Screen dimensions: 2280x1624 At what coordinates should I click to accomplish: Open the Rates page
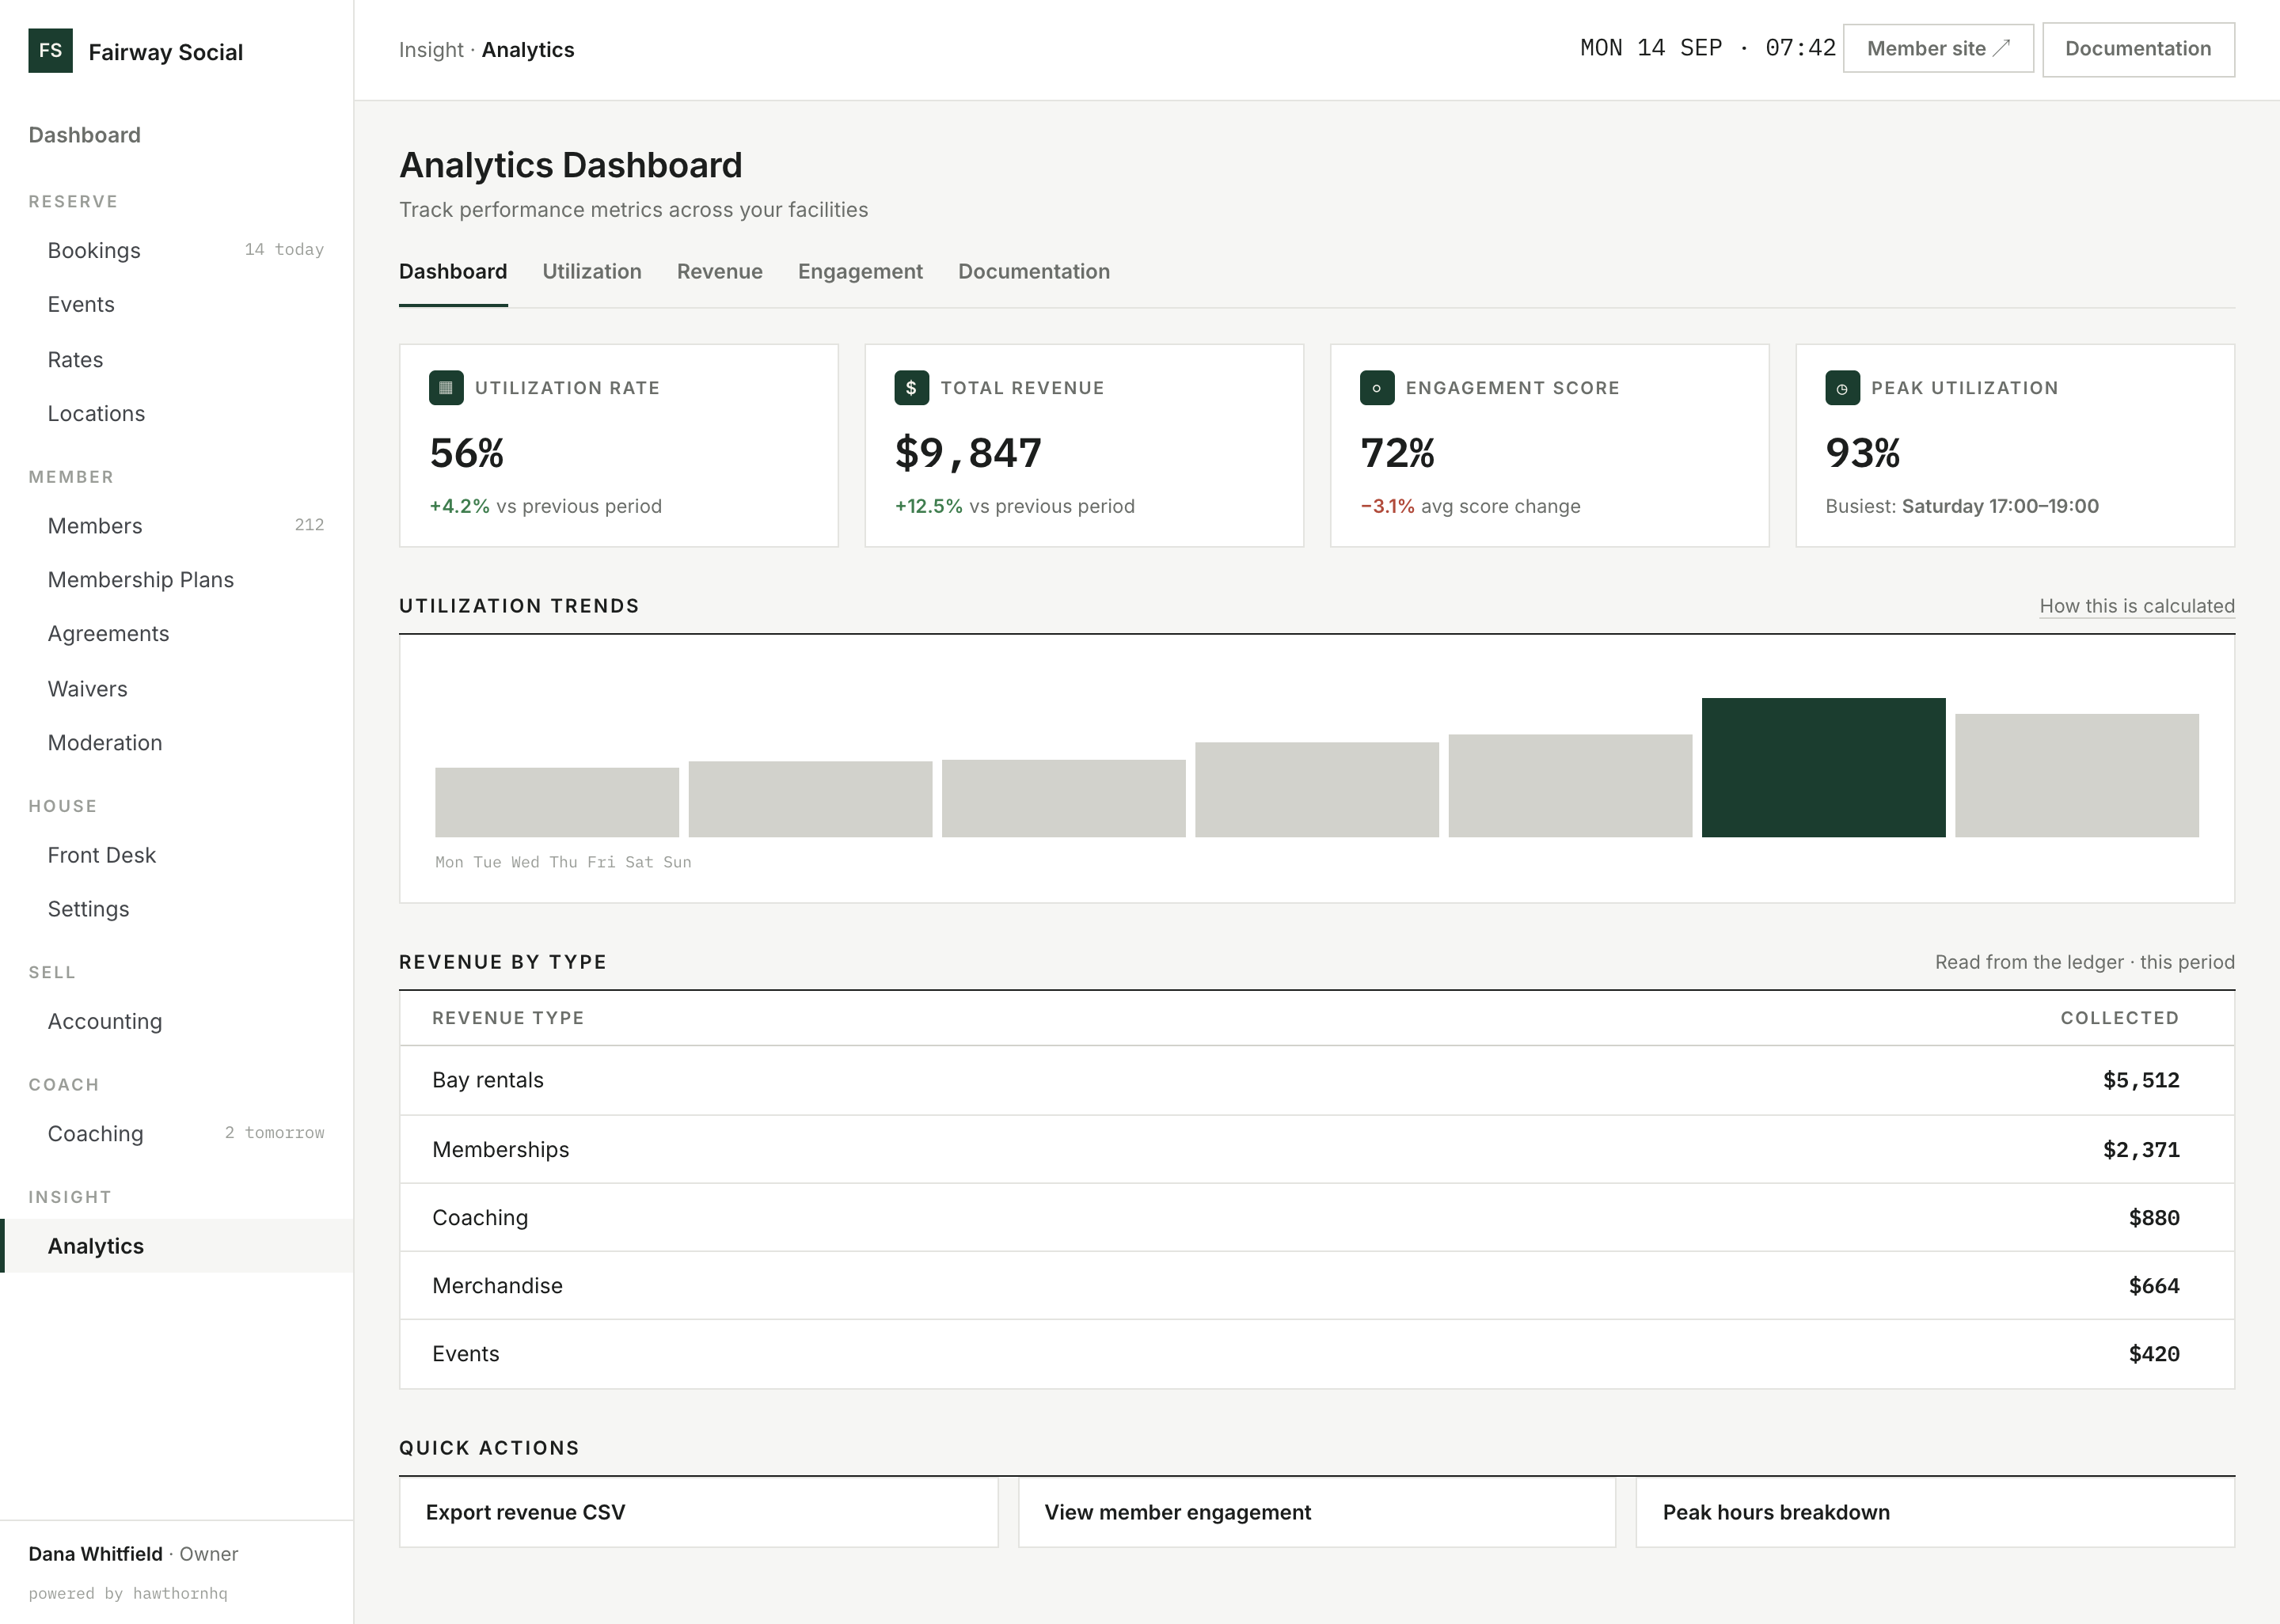tap(176, 359)
